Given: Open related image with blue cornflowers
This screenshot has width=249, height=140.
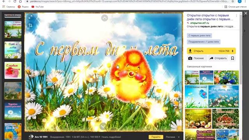Looking at the screenshot, I should coord(226,77).
